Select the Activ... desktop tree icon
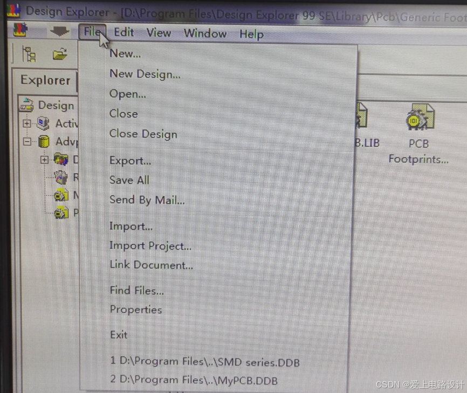This screenshot has height=393, width=467. [43, 123]
